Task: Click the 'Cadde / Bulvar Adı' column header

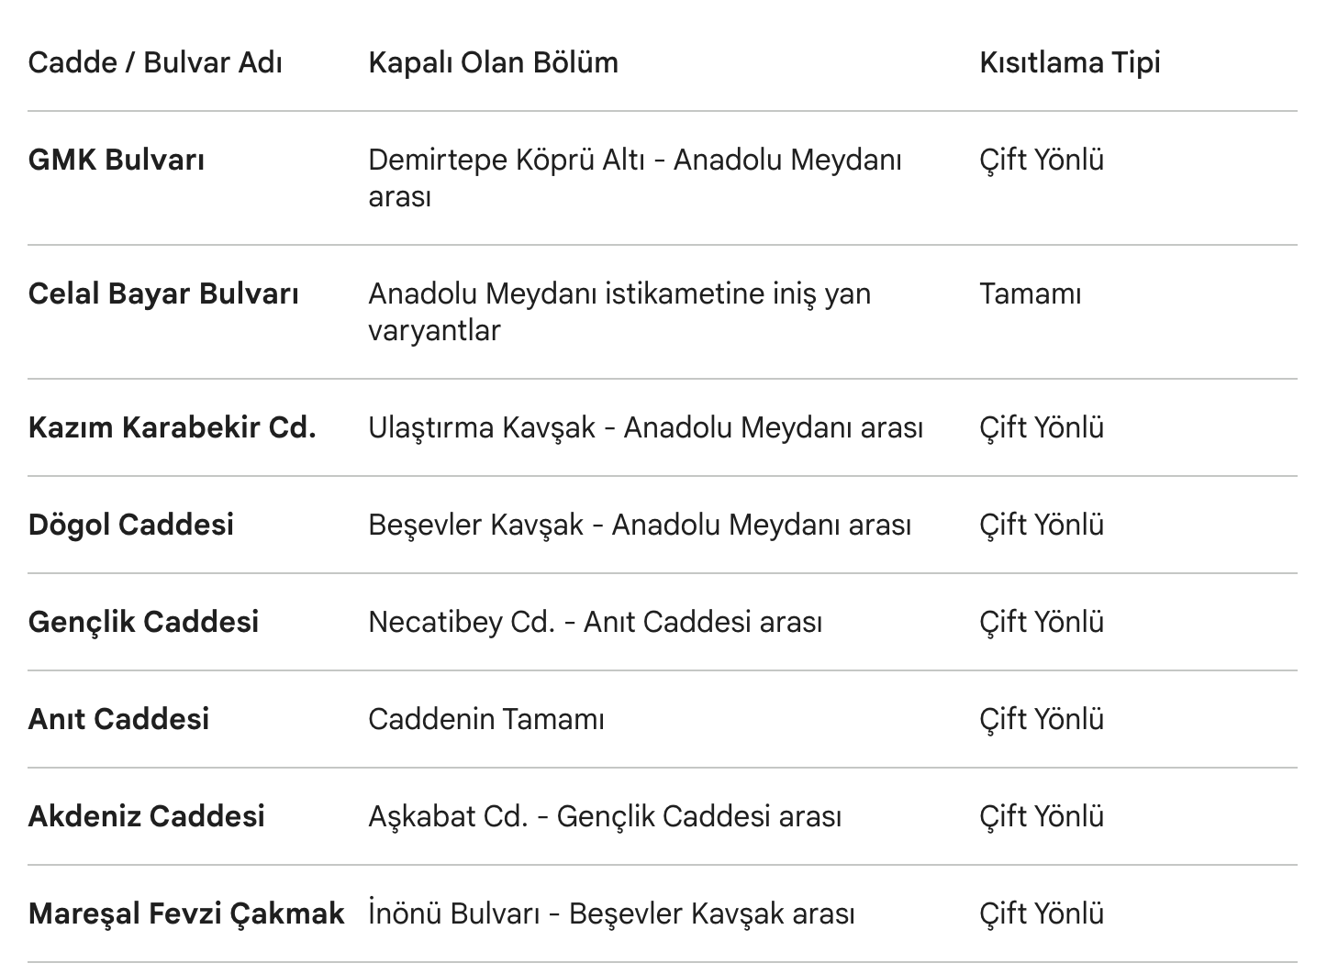Action: (155, 62)
